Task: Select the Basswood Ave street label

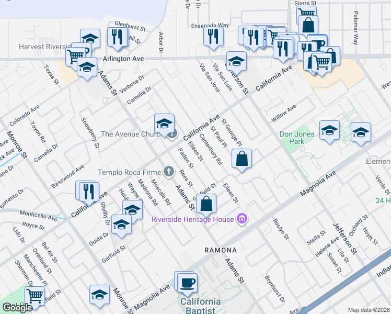Action: point(68,176)
